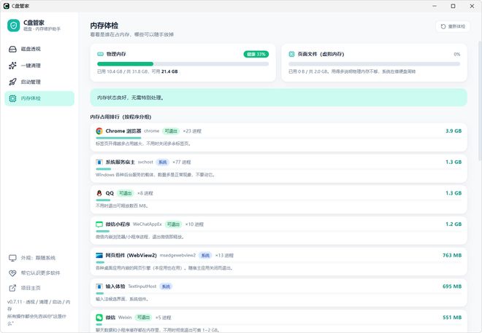Click the 系统 tag on svchost row
The image size is (482, 333).
(163, 162)
